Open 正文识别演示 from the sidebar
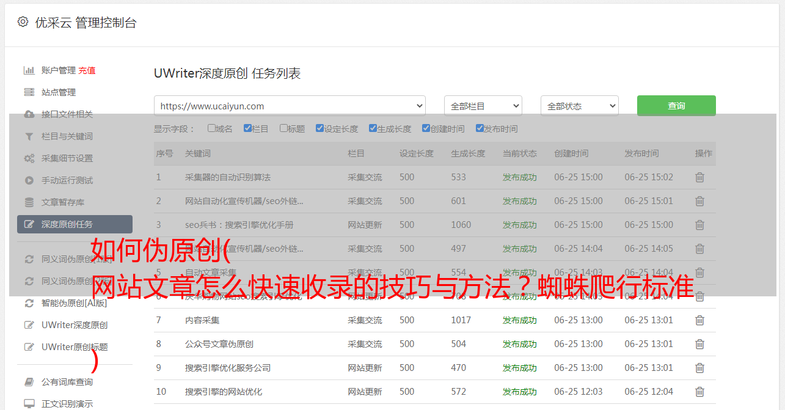 pyautogui.click(x=67, y=404)
